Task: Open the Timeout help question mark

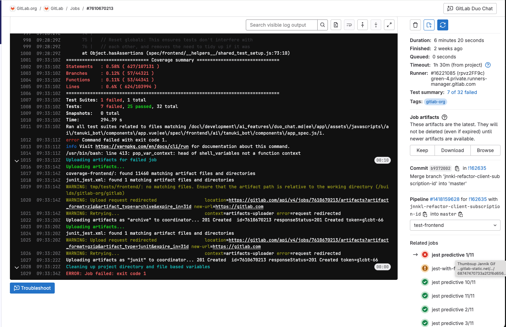Action: [488, 65]
